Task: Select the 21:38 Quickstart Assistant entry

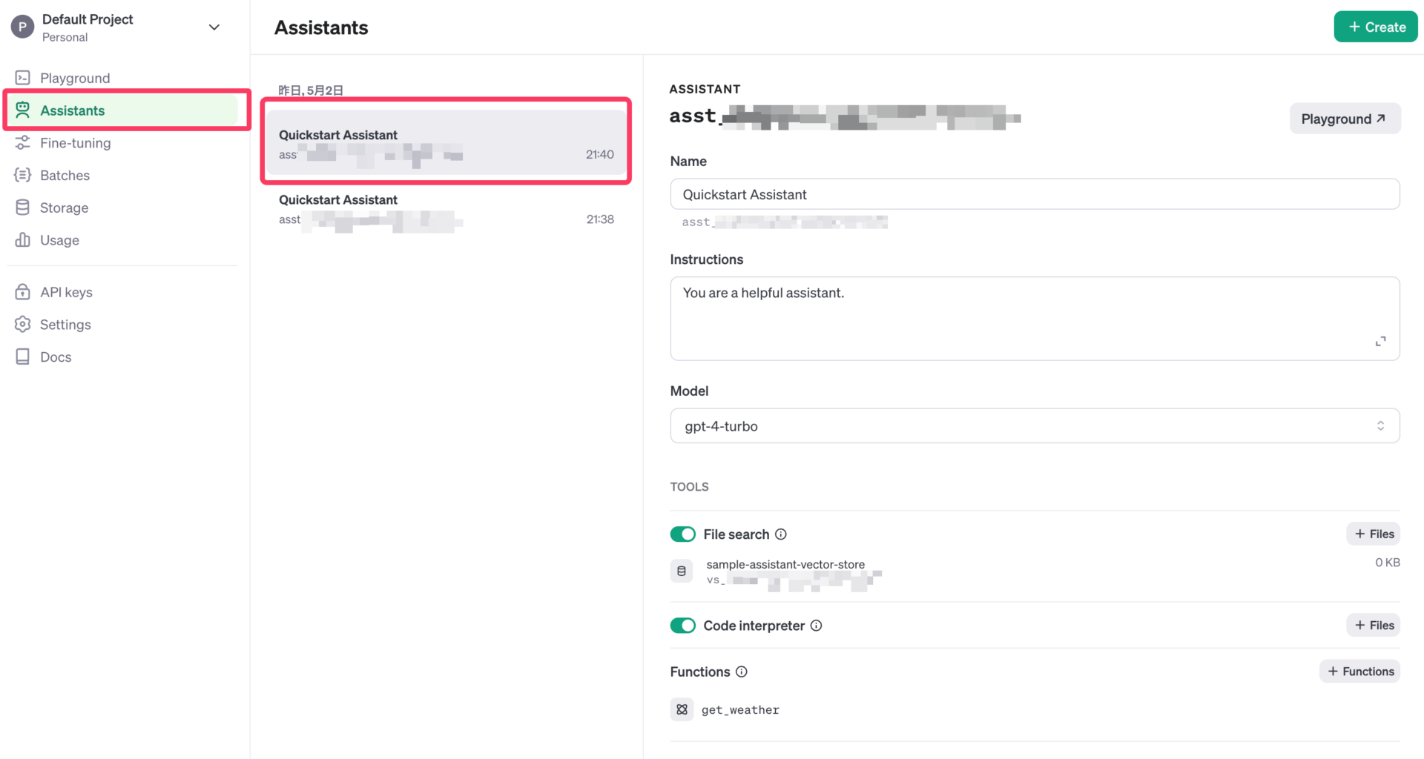Action: (x=445, y=210)
